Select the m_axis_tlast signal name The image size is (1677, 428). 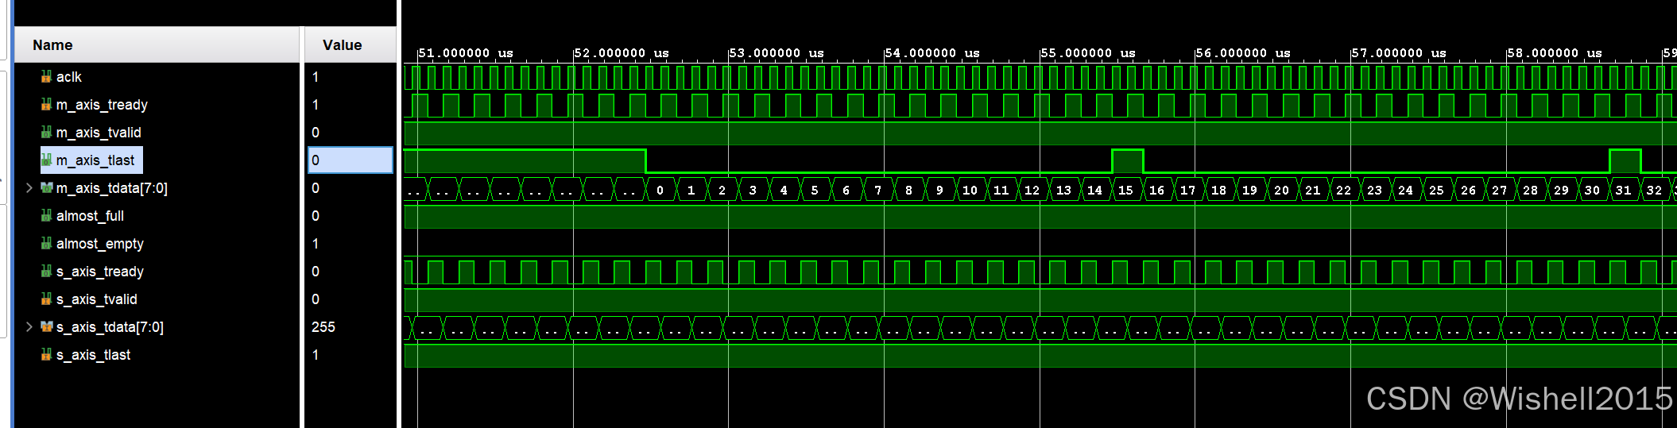click(x=95, y=160)
